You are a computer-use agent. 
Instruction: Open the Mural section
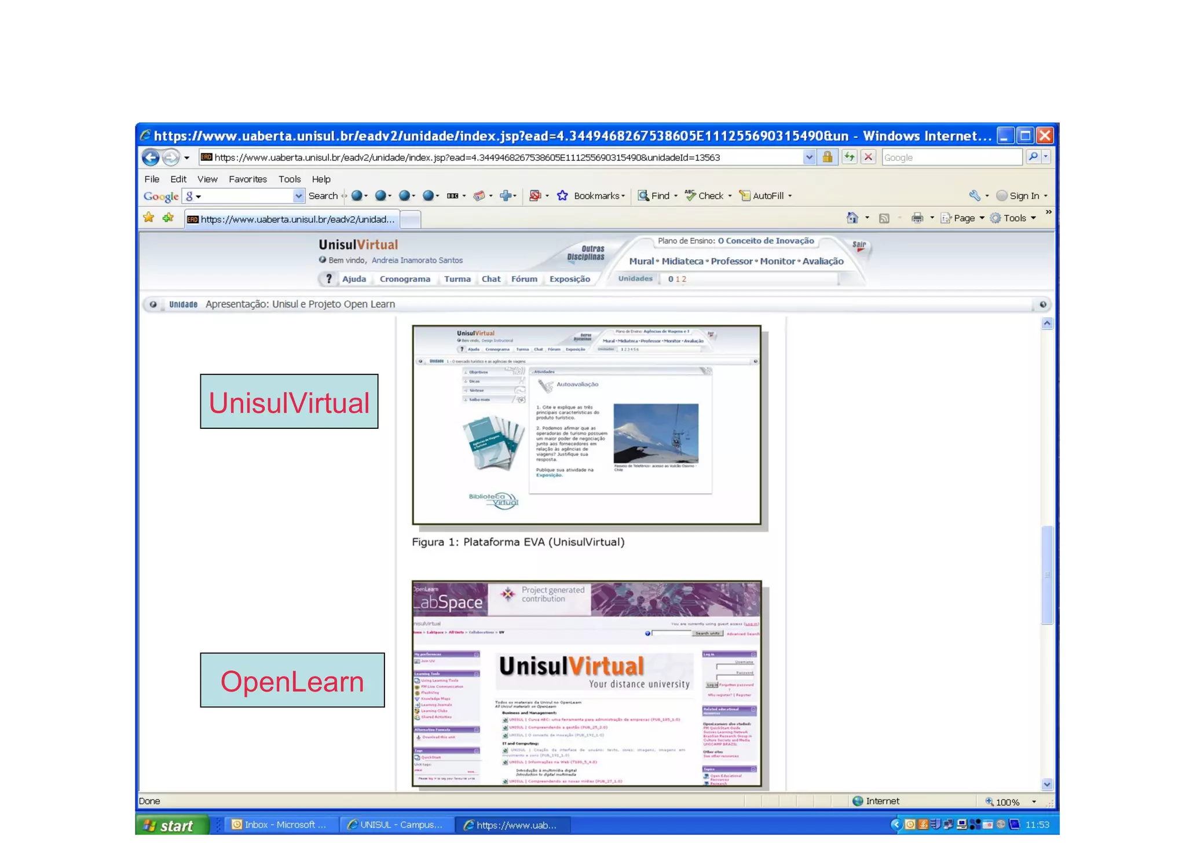tap(641, 262)
